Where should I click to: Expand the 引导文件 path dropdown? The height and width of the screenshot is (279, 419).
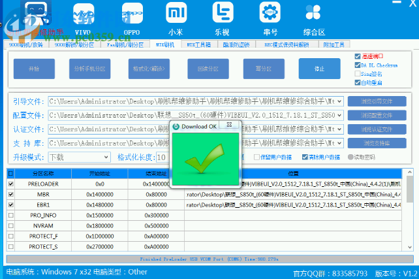pos(339,101)
